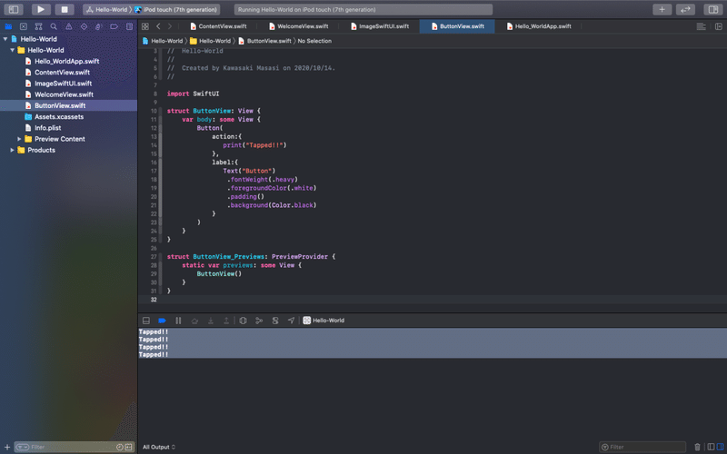Open the Source Control navigator

tap(24, 26)
